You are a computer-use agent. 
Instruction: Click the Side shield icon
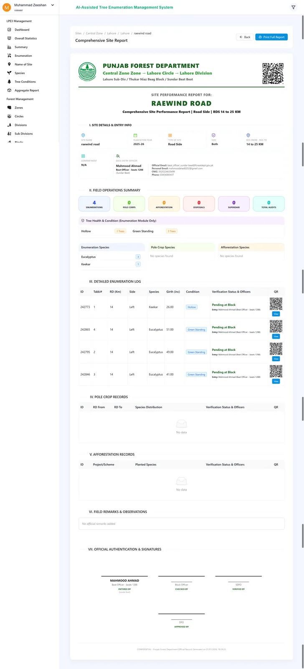[x=213, y=135]
